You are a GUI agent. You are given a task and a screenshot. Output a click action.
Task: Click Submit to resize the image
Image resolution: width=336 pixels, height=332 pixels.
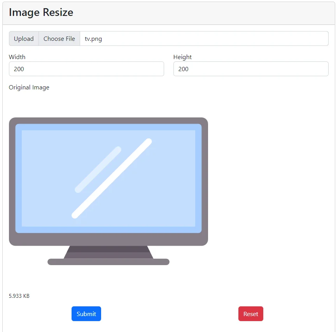point(86,314)
